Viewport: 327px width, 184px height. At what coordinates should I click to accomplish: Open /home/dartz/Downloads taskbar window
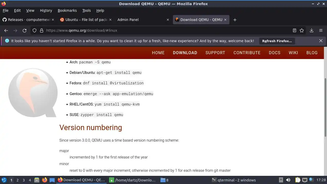133,180
